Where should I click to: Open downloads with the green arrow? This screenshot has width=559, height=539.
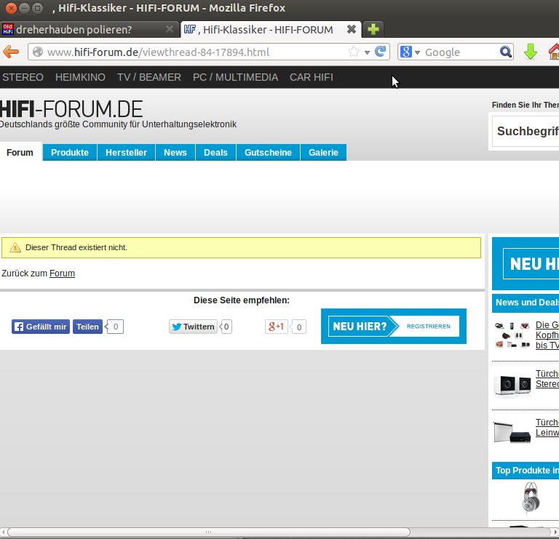click(x=531, y=52)
